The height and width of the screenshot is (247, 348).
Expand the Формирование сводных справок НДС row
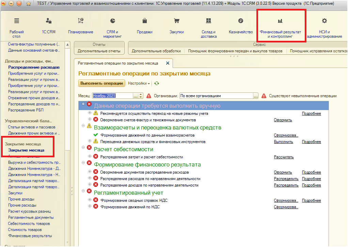tap(90, 200)
